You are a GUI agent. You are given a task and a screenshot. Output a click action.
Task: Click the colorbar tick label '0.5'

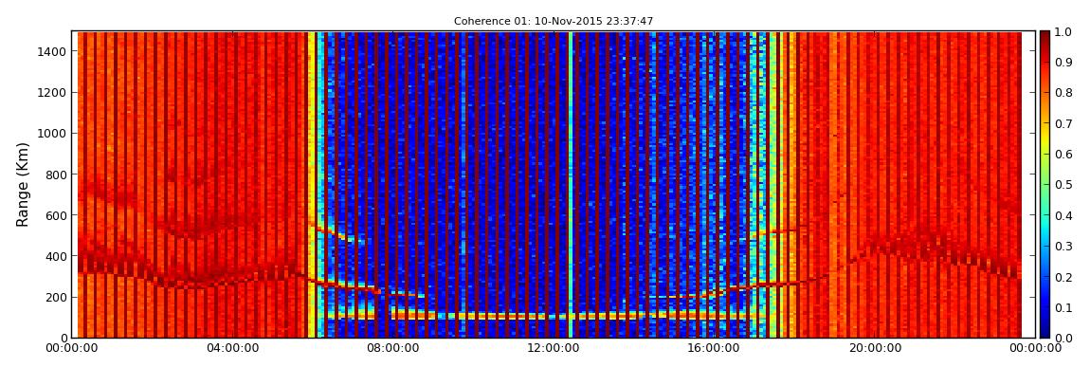(x=1063, y=185)
